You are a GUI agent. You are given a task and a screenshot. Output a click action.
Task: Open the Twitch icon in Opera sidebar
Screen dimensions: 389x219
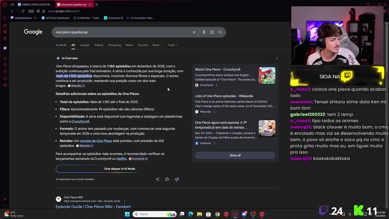coord(5,48)
